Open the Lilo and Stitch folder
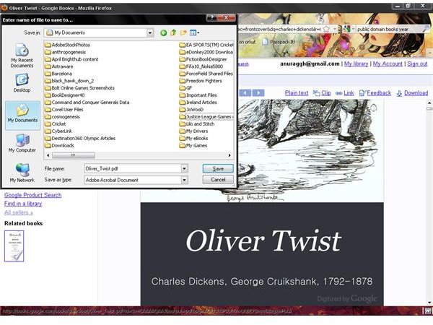The image size is (433, 325). pos(197,123)
